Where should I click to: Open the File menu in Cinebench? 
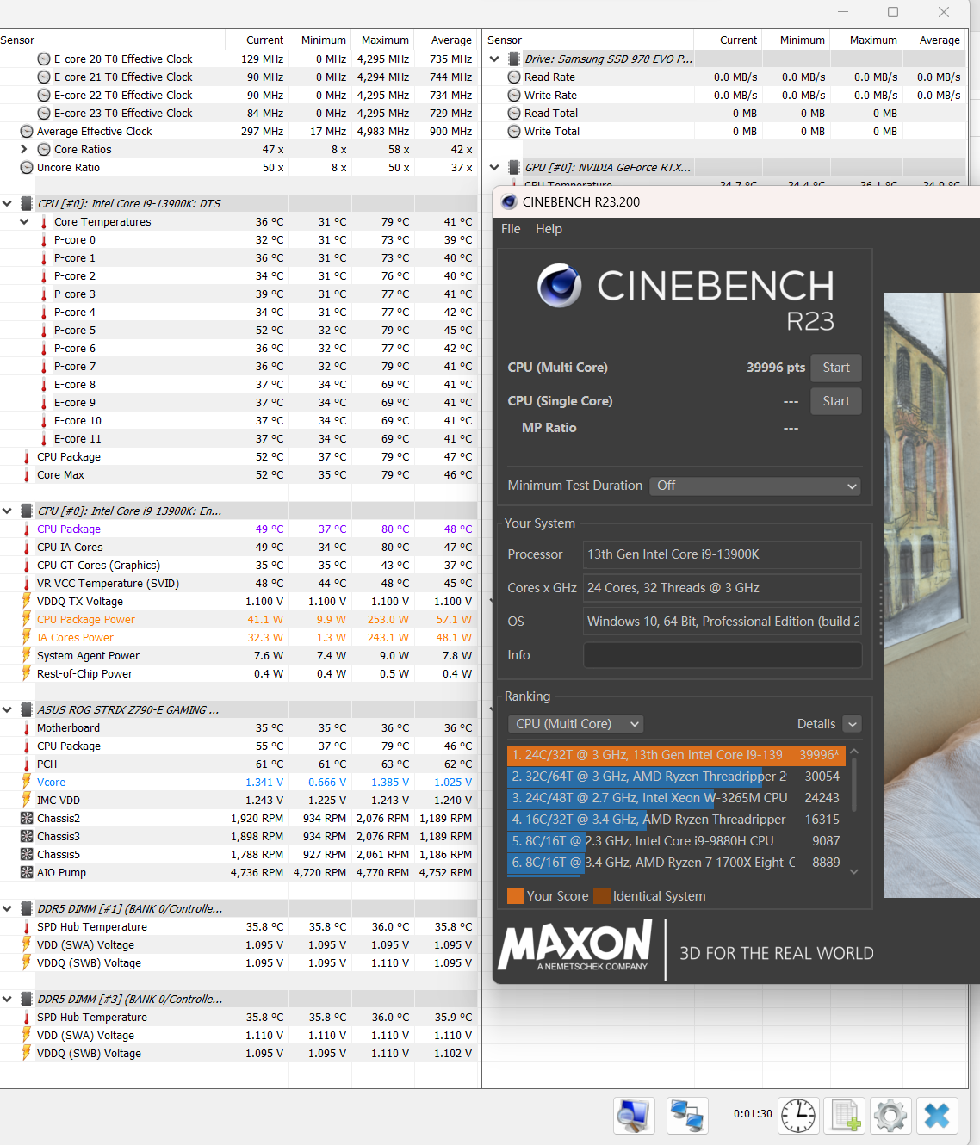(511, 229)
